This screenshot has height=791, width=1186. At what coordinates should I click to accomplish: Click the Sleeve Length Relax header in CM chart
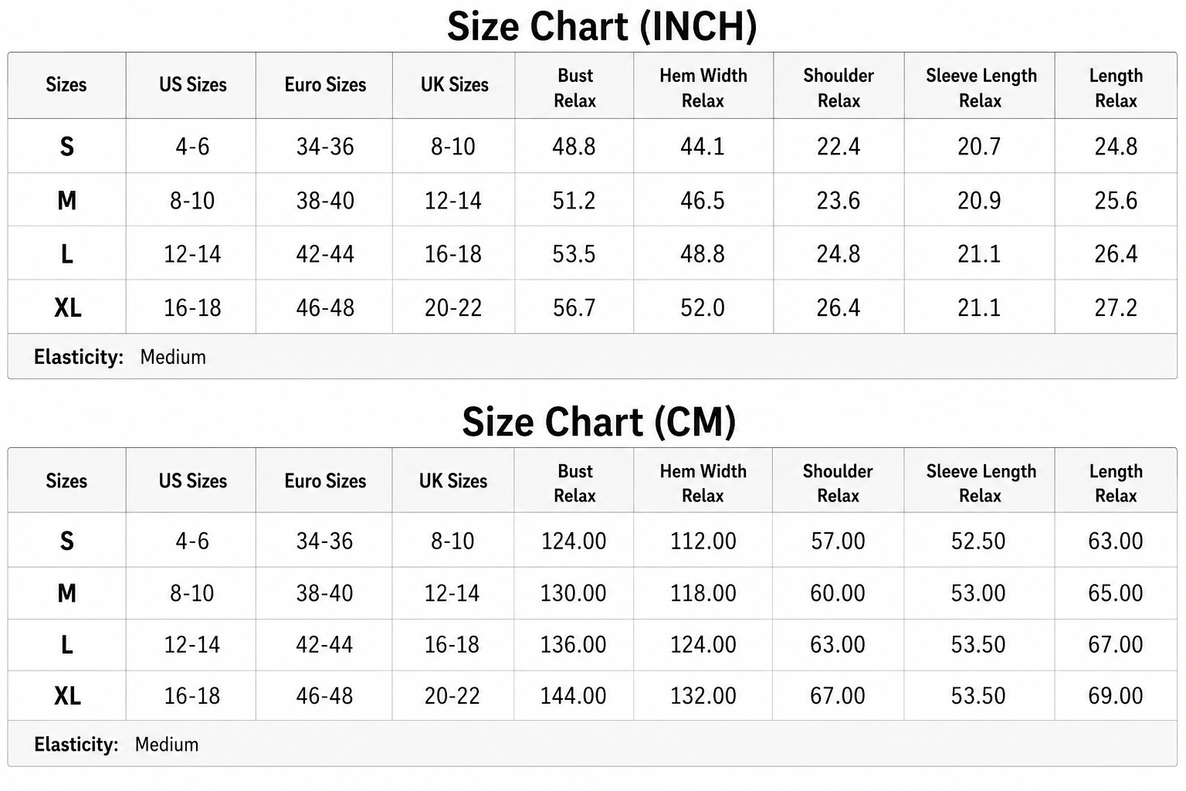tap(981, 484)
